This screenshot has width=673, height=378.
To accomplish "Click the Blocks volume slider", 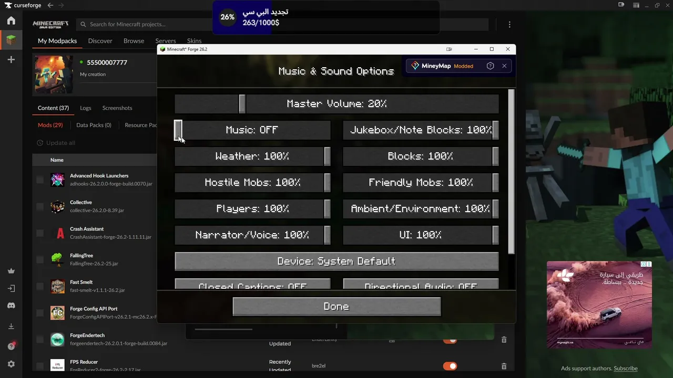I will [421, 156].
